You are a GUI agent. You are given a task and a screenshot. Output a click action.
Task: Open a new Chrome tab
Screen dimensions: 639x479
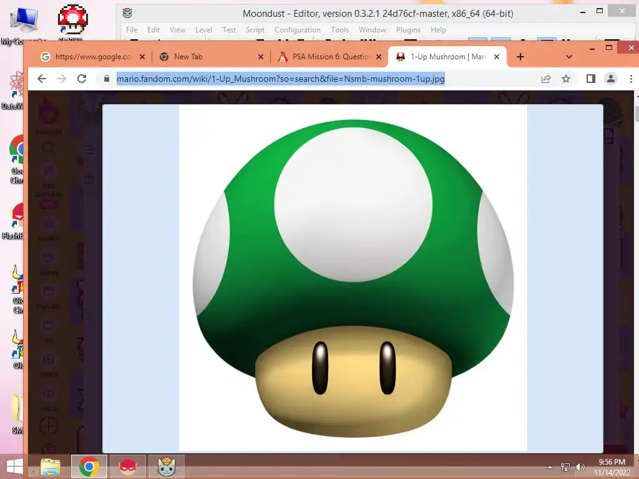point(520,57)
